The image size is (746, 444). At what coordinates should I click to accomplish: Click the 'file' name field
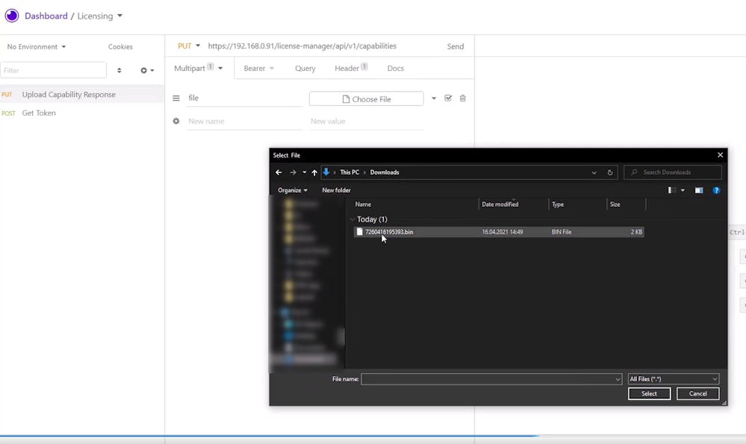[244, 98]
